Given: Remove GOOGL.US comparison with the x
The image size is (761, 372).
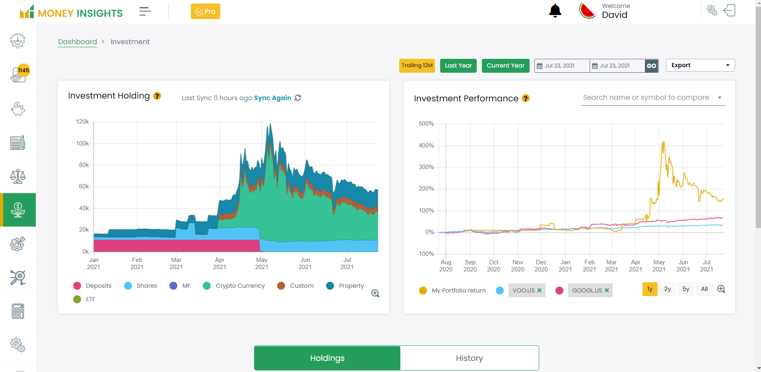Looking at the screenshot, I should 607,291.
